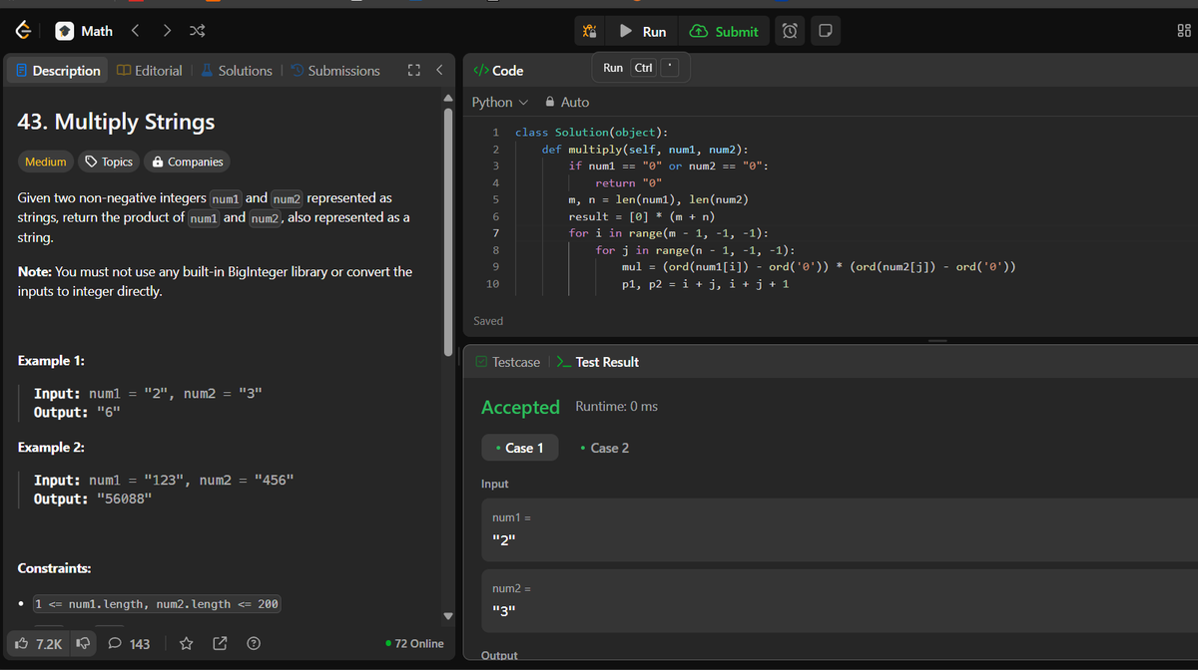Switch to the Testcase tab
The image size is (1198, 670).
(508, 362)
